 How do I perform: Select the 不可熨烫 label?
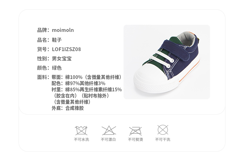point(135,139)
